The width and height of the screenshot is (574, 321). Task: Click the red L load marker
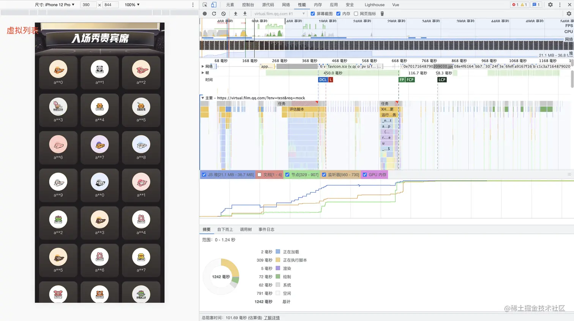click(331, 80)
